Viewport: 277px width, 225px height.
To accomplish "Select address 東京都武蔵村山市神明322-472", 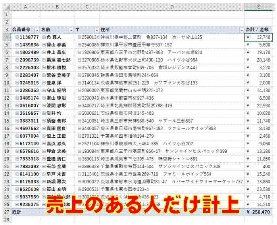I will (172, 90).
